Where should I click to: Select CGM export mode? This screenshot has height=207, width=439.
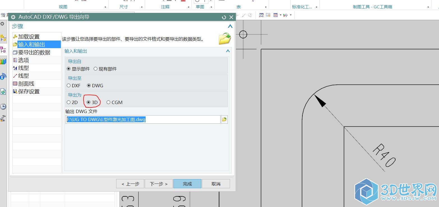[x=109, y=102]
